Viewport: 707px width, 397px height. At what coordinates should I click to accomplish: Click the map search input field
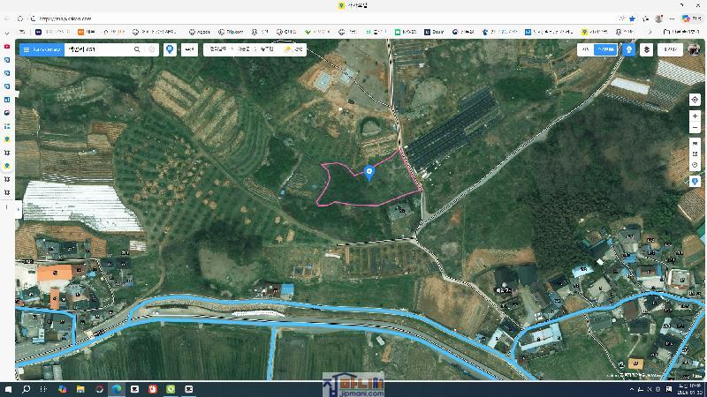click(97, 50)
